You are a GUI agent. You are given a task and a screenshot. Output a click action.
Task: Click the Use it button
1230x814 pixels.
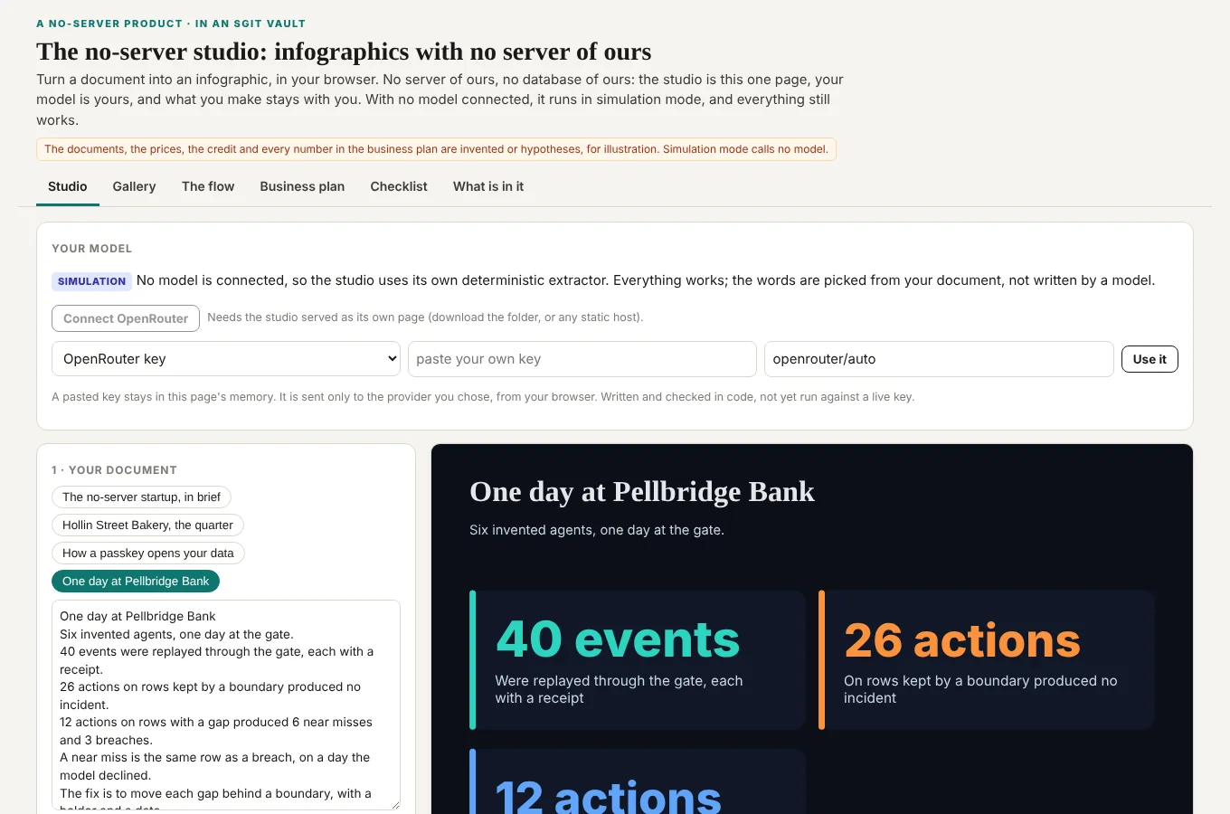click(x=1150, y=359)
